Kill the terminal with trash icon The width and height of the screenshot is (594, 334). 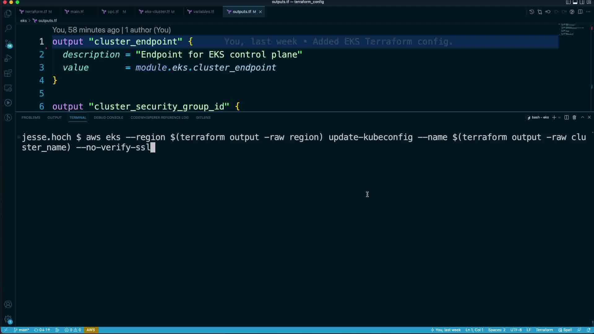click(x=575, y=118)
